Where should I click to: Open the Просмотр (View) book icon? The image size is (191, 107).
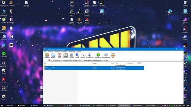pos(66,56)
